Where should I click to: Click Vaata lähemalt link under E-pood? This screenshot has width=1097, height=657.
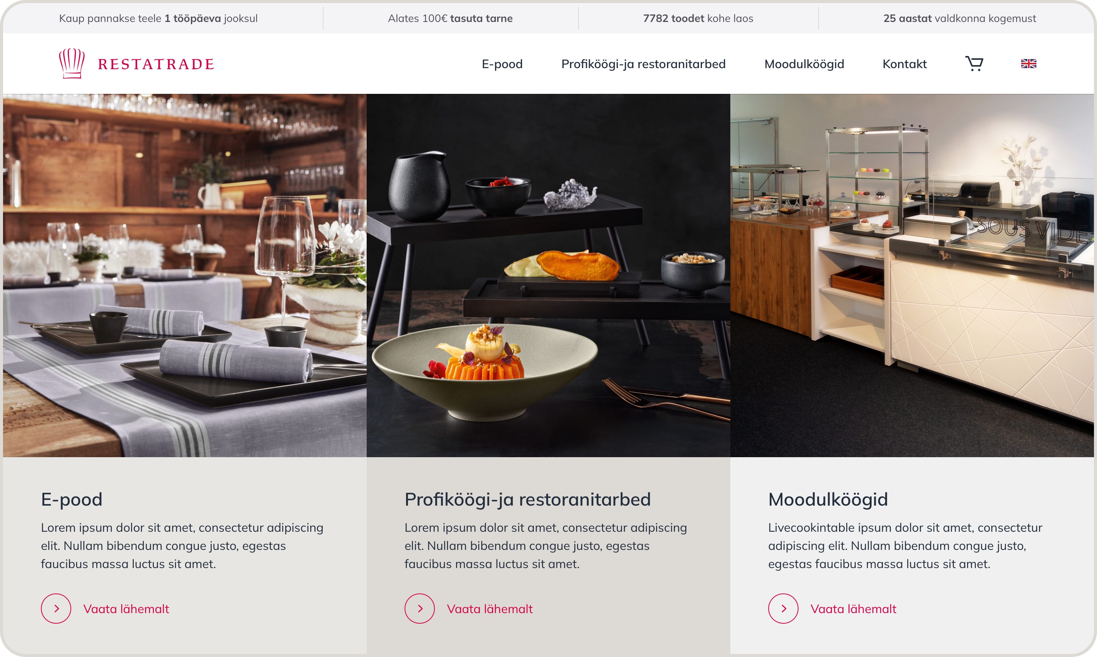pyautogui.click(x=126, y=609)
